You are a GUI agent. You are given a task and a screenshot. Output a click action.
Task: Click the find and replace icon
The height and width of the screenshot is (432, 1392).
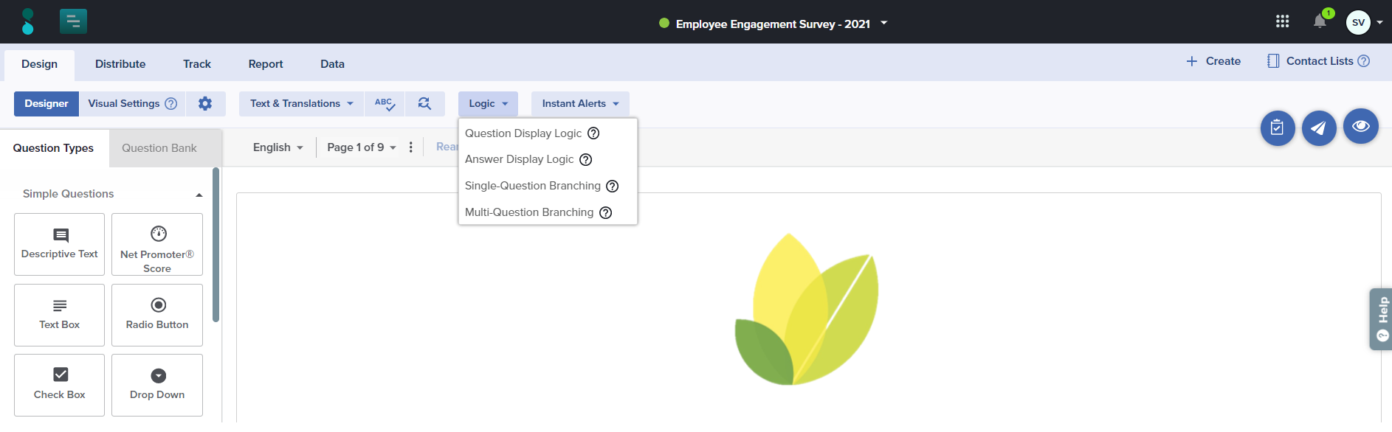[x=424, y=104]
